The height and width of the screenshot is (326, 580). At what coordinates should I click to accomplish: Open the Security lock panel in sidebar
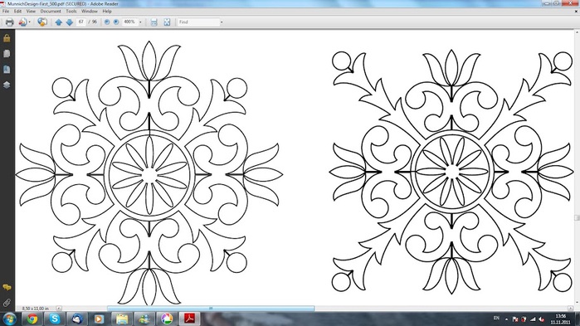click(x=7, y=38)
